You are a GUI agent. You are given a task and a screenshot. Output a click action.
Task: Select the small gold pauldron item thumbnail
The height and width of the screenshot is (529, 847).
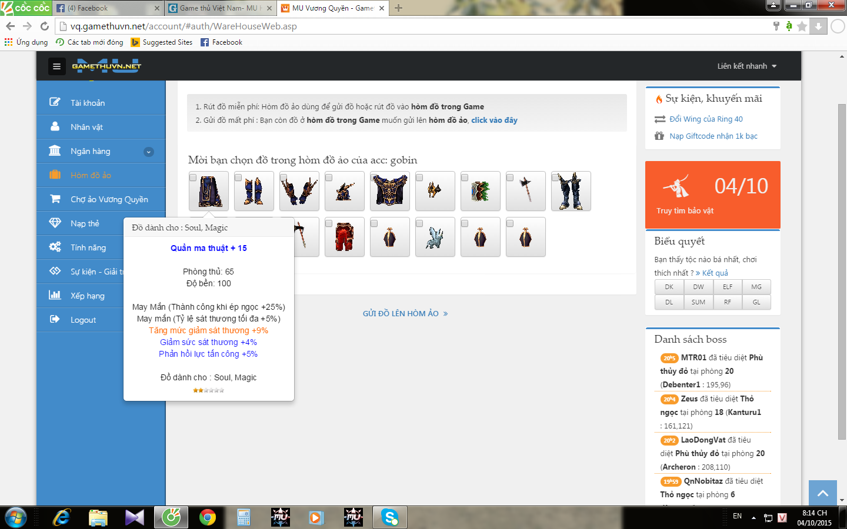(x=435, y=191)
